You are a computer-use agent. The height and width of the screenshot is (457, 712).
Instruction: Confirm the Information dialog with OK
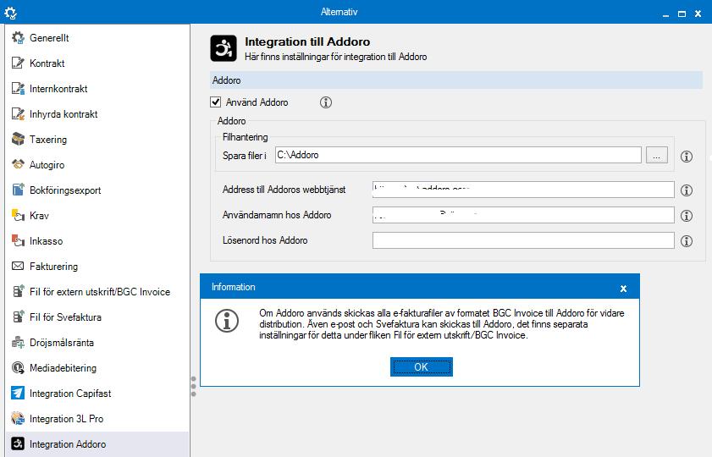click(422, 366)
